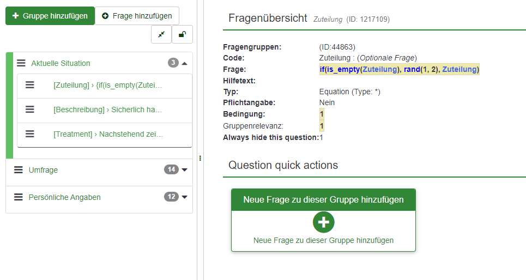Click drag handle icon of Aktuelle Situation group

[x=21, y=63]
